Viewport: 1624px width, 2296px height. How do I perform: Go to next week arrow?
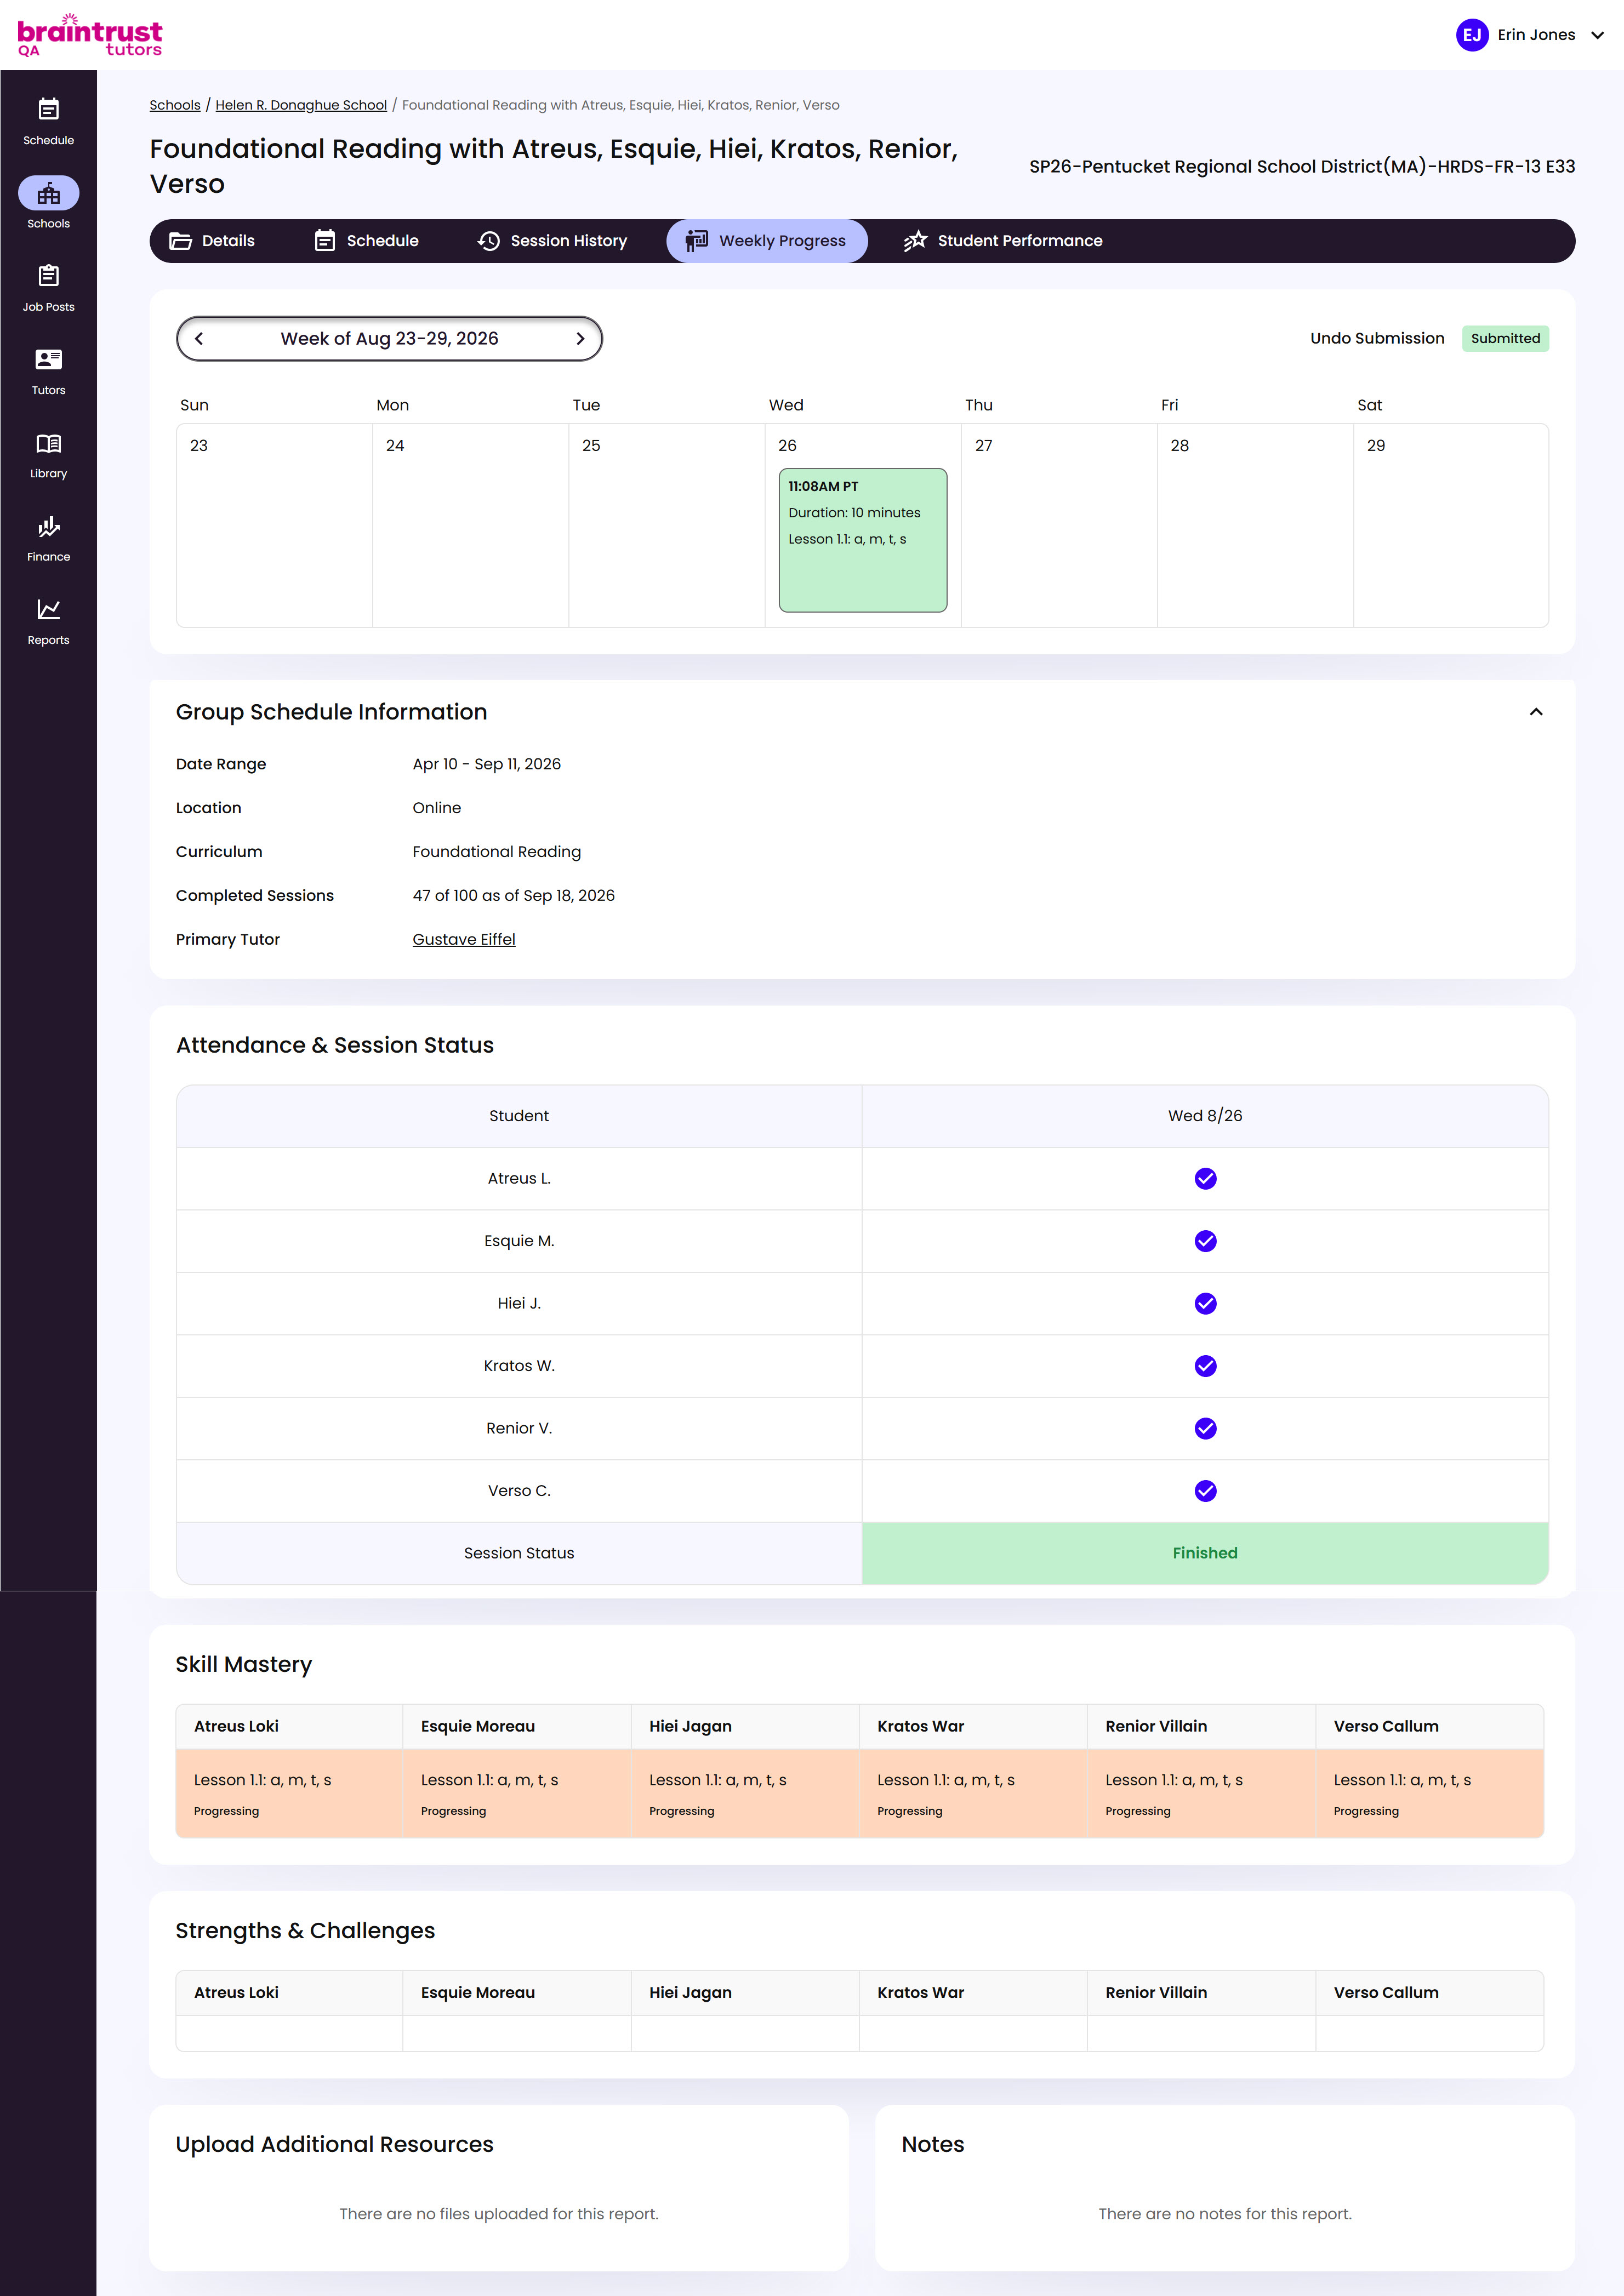tap(580, 339)
